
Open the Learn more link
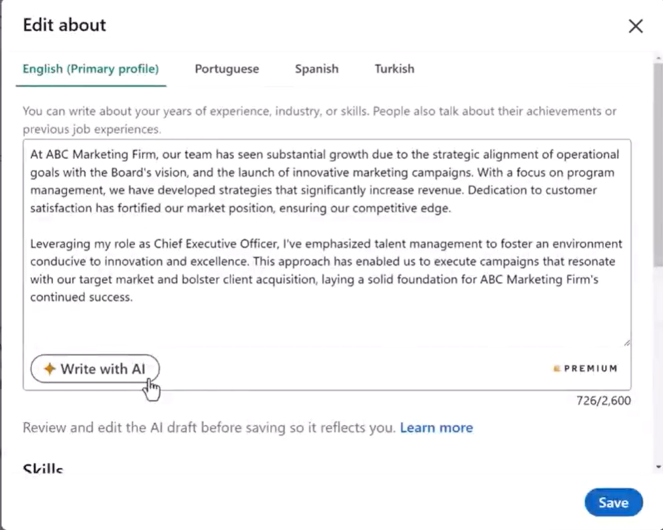436,427
